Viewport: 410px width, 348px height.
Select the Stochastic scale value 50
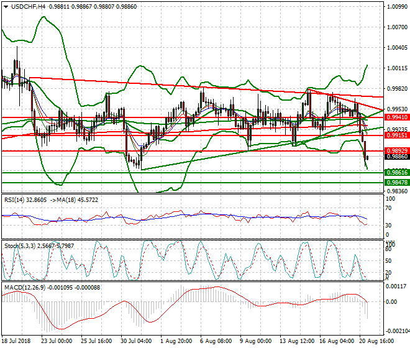[389, 261]
